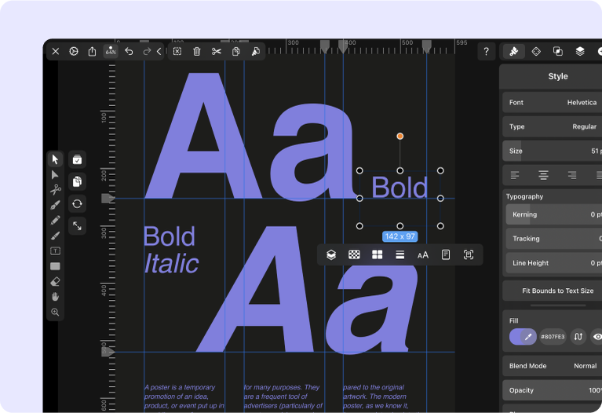Click the copy clipboard icon in top toolbar
This screenshot has width=602, height=413.
click(236, 52)
